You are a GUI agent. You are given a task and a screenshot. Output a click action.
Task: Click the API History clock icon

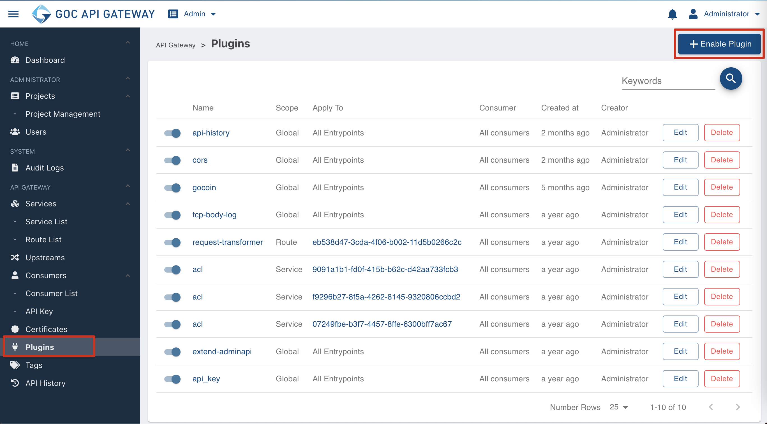point(15,383)
